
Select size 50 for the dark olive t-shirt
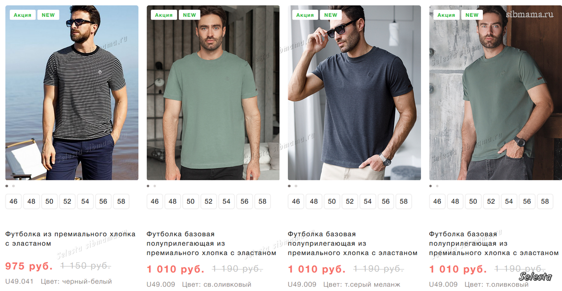(x=473, y=201)
